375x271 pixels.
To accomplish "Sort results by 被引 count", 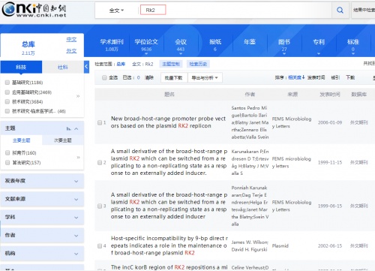I will pyautogui.click(x=335, y=77).
